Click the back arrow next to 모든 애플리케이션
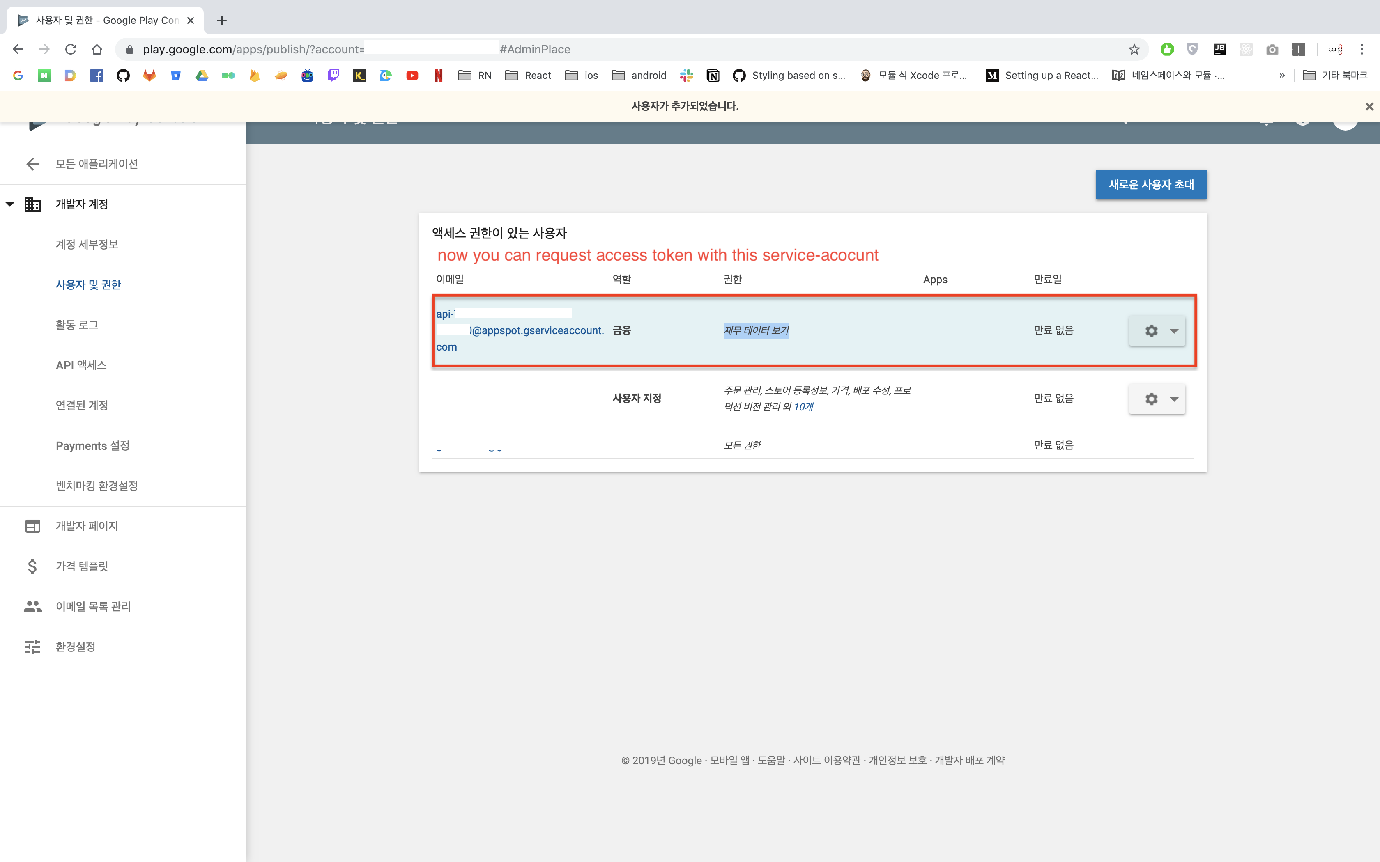 [32, 164]
